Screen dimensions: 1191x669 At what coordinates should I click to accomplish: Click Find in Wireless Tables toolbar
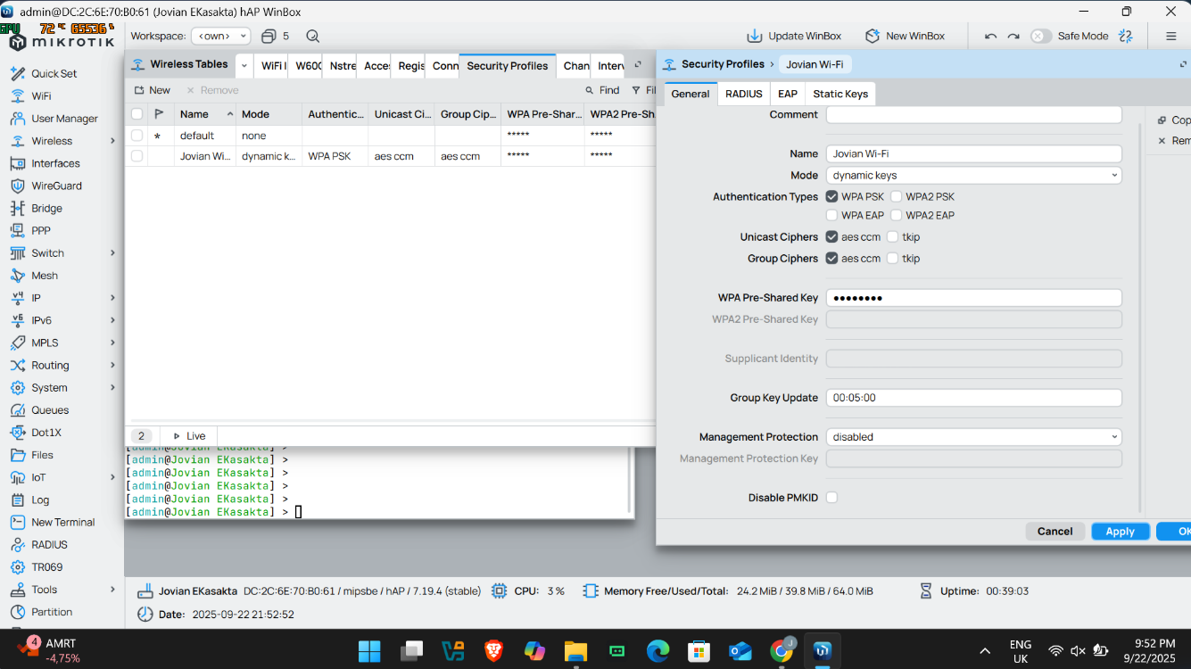(x=602, y=90)
